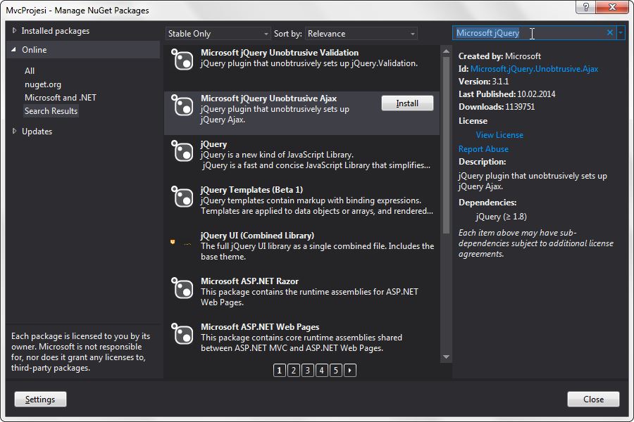Click the jQuery package icon
This screenshot has height=422, width=634.
182,152
